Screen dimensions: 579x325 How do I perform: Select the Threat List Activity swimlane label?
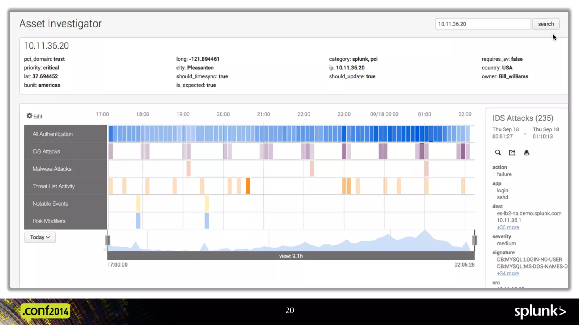pos(54,186)
